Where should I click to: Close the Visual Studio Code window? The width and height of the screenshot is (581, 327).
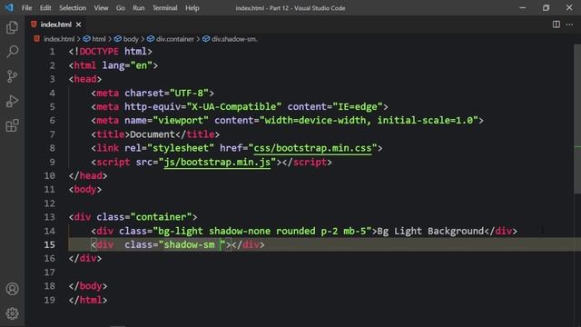click(x=569, y=8)
